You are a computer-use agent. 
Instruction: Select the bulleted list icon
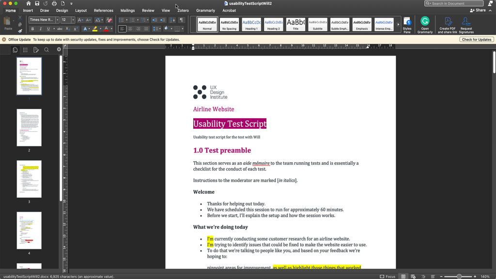[122, 19]
